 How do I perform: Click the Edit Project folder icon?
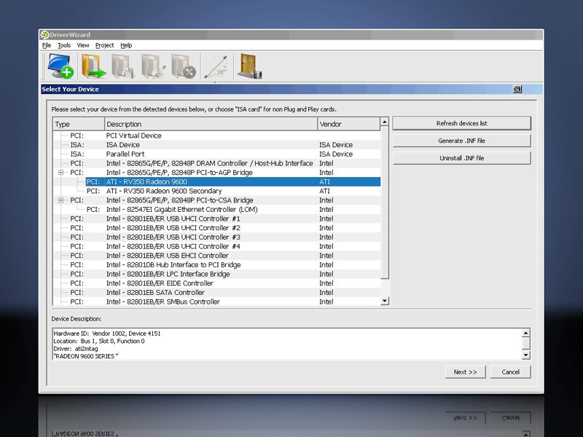click(x=153, y=66)
